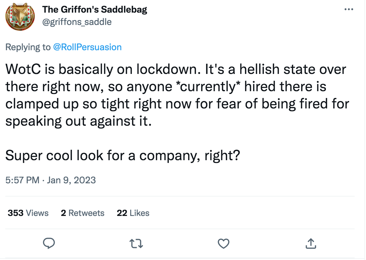Click the Jan 9, 2023 date
The image size is (366, 260).
[x=71, y=180]
